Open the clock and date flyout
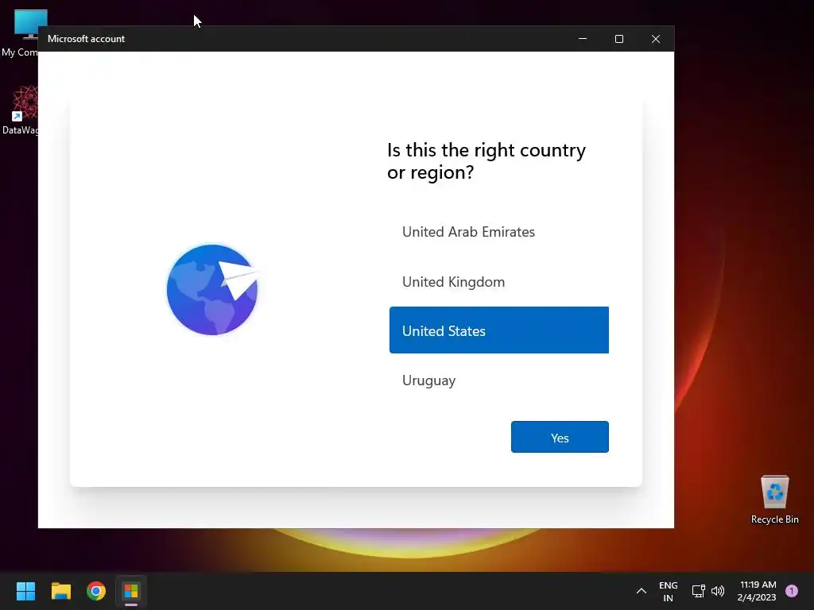The width and height of the screenshot is (814, 610). 757,591
